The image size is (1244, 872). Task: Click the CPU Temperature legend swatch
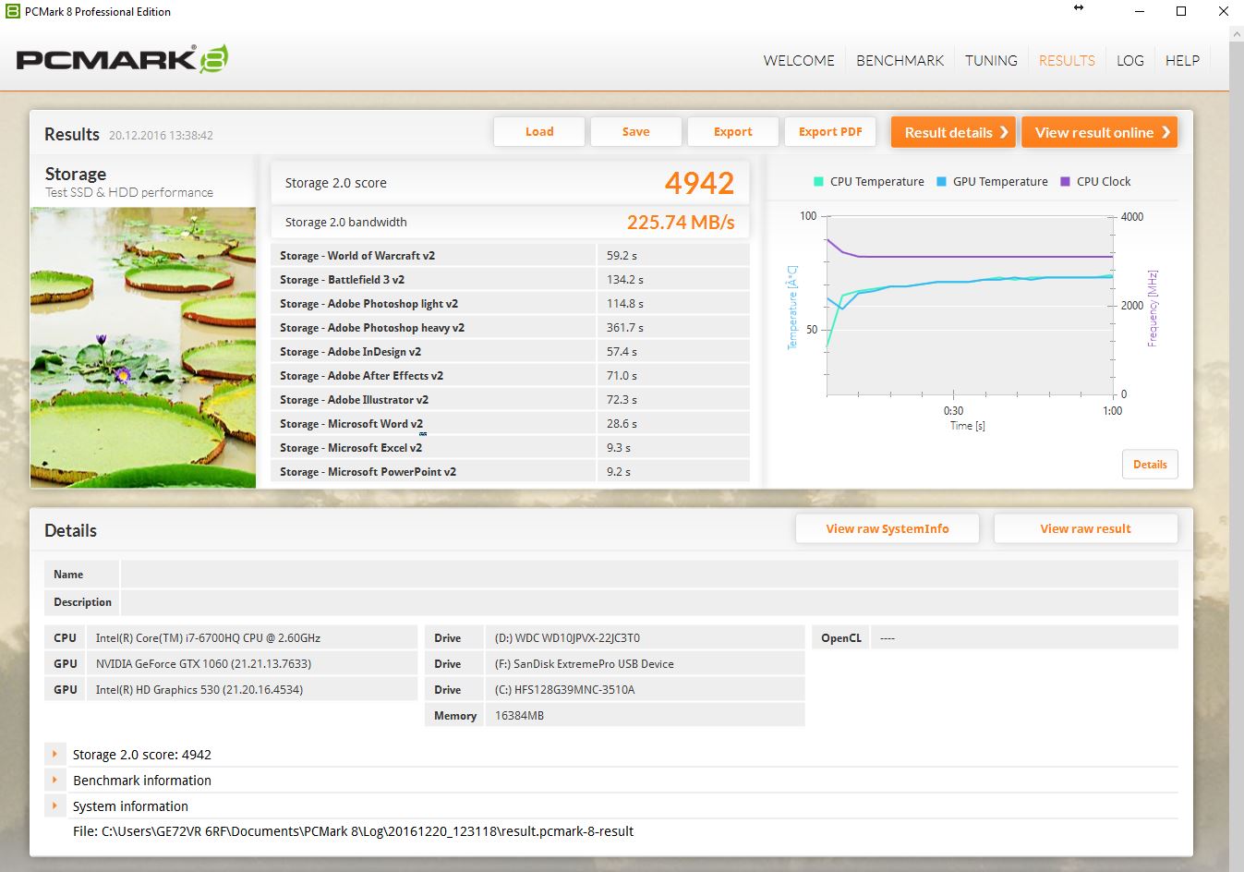pyautogui.click(x=818, y=182)
